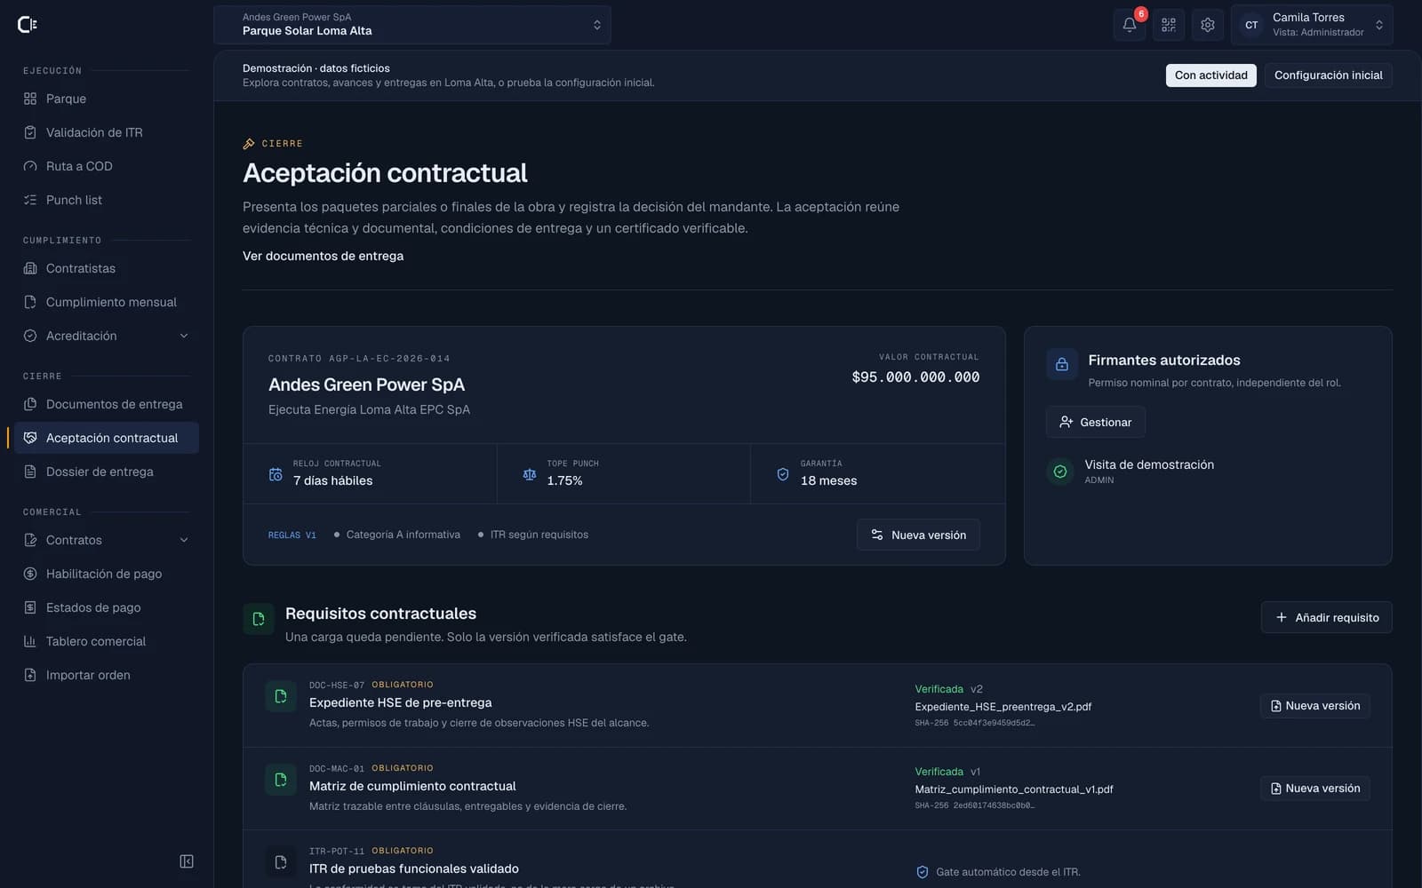Click the Parque grid icon in sidebar
The image size is (1422, 888).
(30, 99)
